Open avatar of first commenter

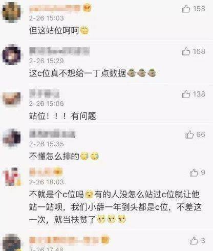[x=11, y=12]
